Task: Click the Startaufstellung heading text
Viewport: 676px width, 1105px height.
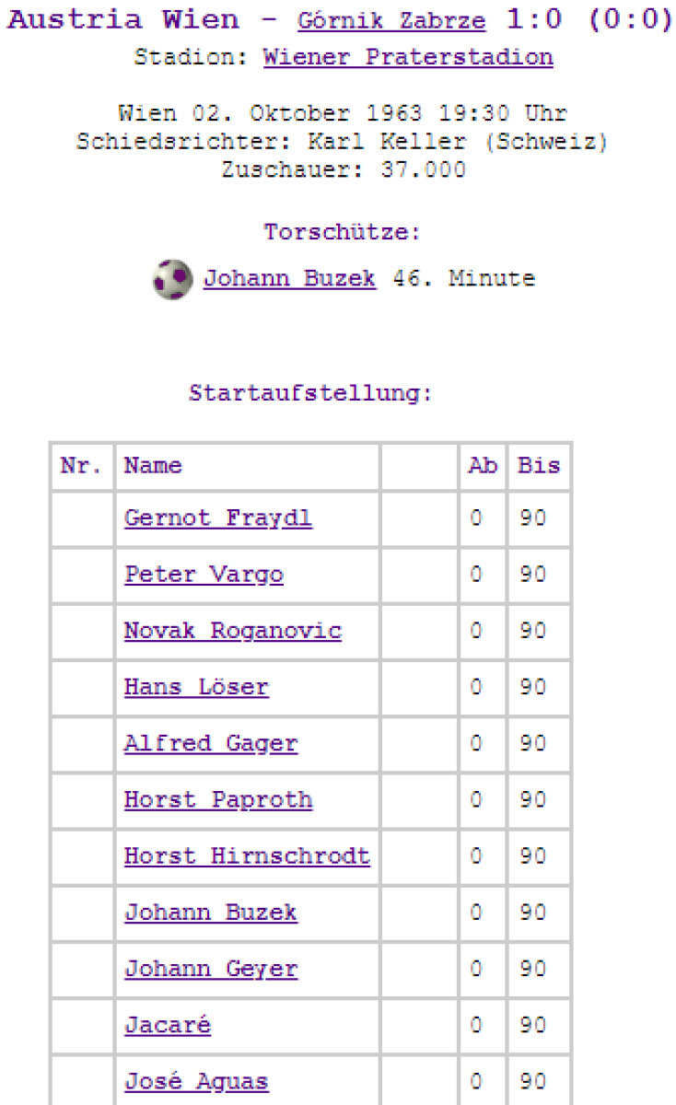Action: click(x=310, y=393)
